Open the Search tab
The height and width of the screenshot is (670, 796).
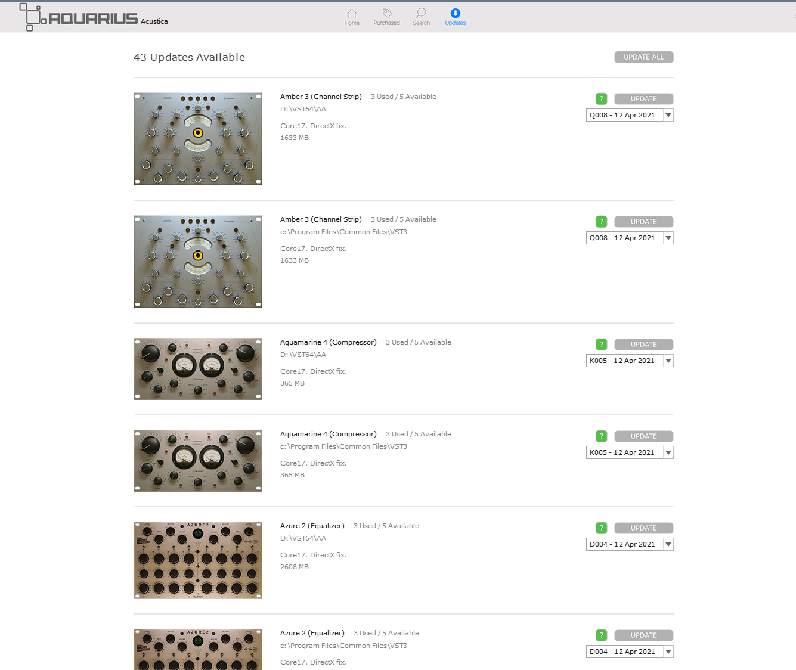coord(421,17)
